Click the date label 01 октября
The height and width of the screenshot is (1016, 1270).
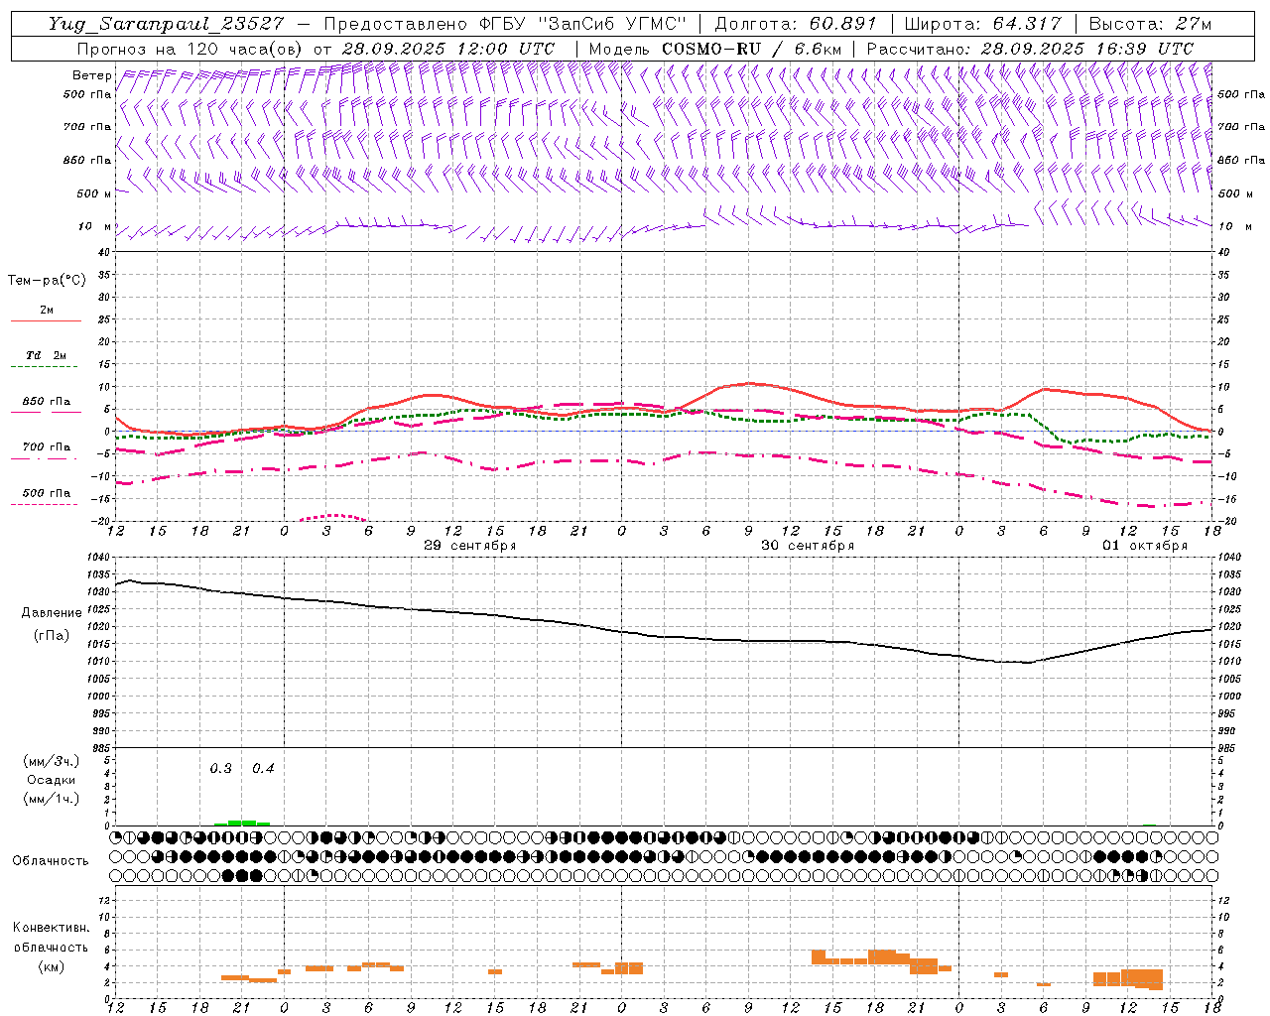click(1145, 546)
